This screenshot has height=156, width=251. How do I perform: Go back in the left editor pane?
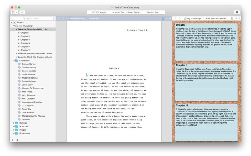point(59,19)
